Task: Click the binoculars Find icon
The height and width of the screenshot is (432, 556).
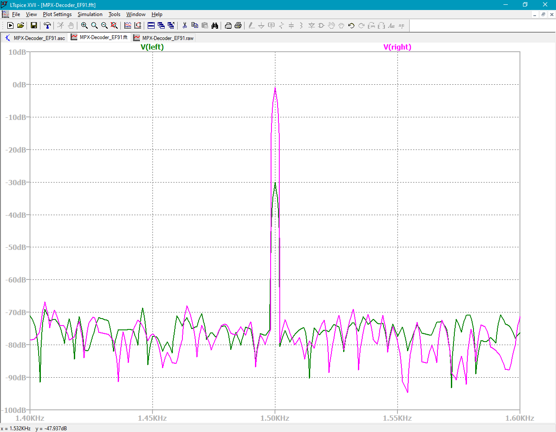Action: [215, 26]
